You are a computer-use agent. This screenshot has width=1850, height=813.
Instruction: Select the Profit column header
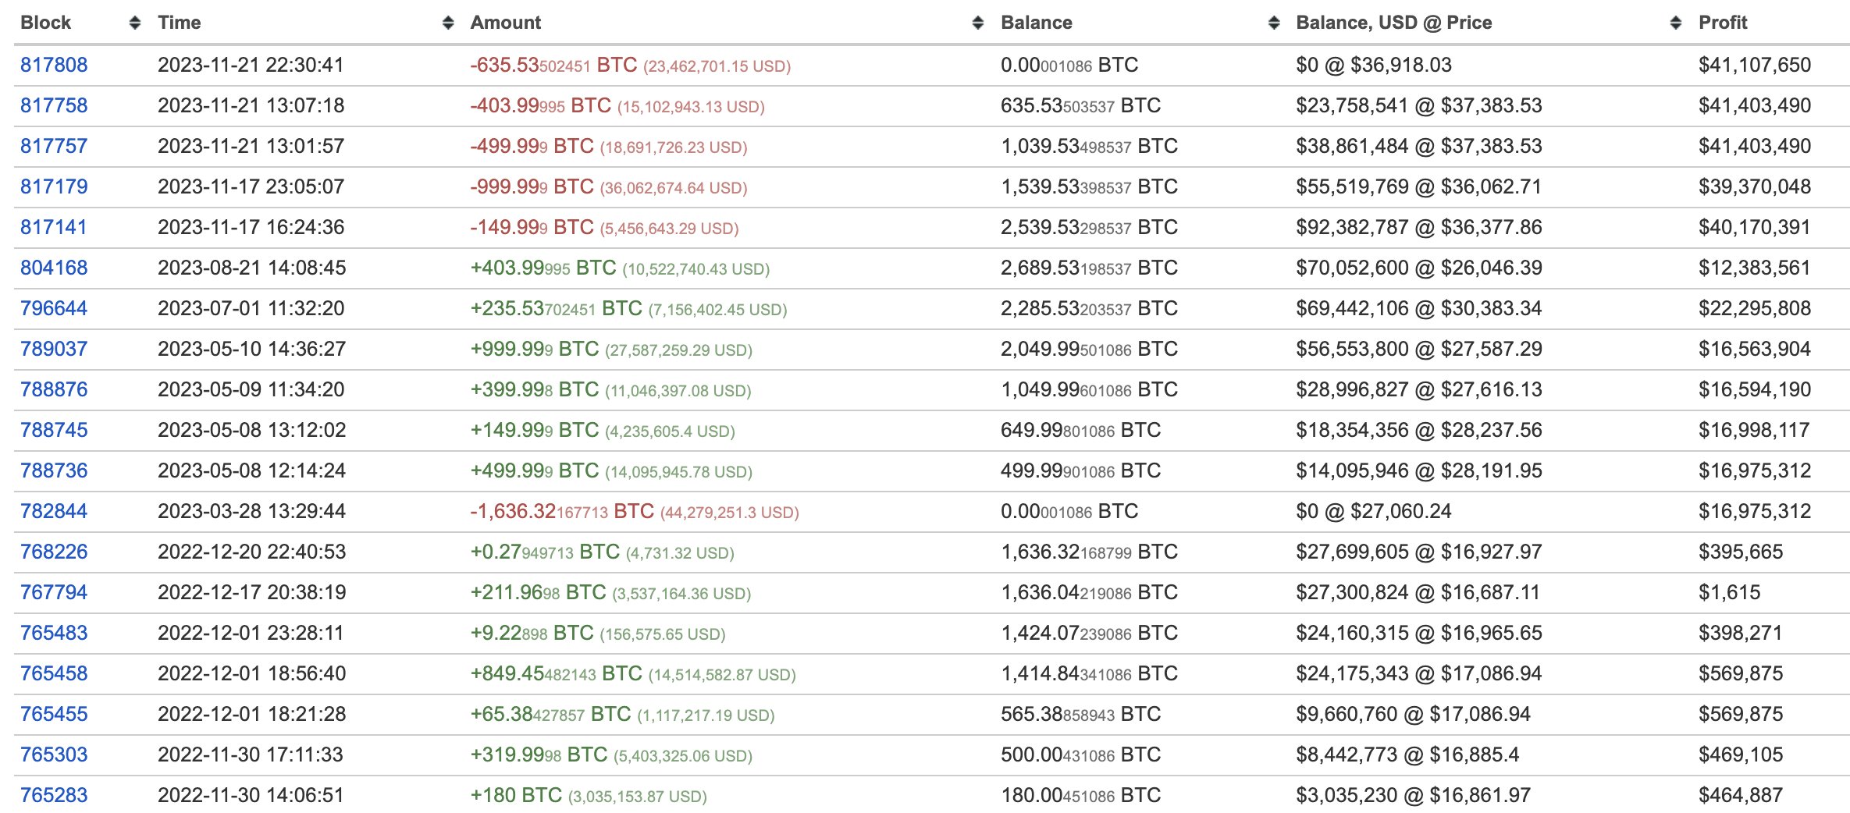tap(1723, 23)
